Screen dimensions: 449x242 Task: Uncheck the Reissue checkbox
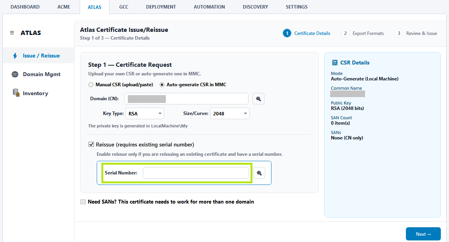[91, 145]
